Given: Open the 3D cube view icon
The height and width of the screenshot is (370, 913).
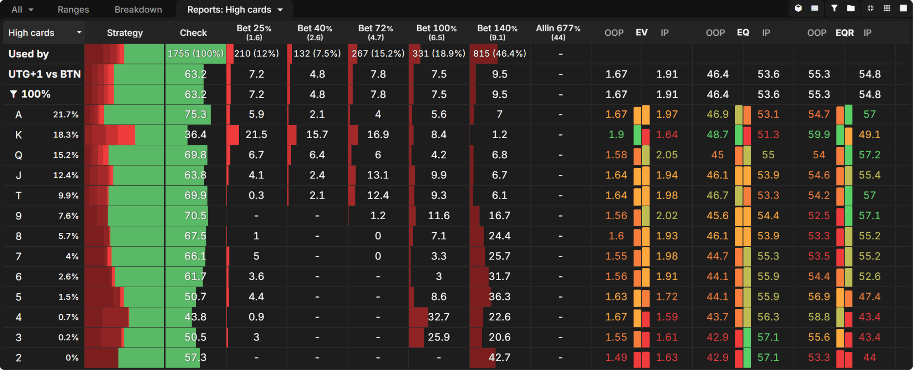Looking at the screenshot, I should tap(798, 8).
